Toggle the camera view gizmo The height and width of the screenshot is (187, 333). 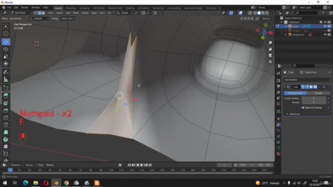click(x=270, y=56)
